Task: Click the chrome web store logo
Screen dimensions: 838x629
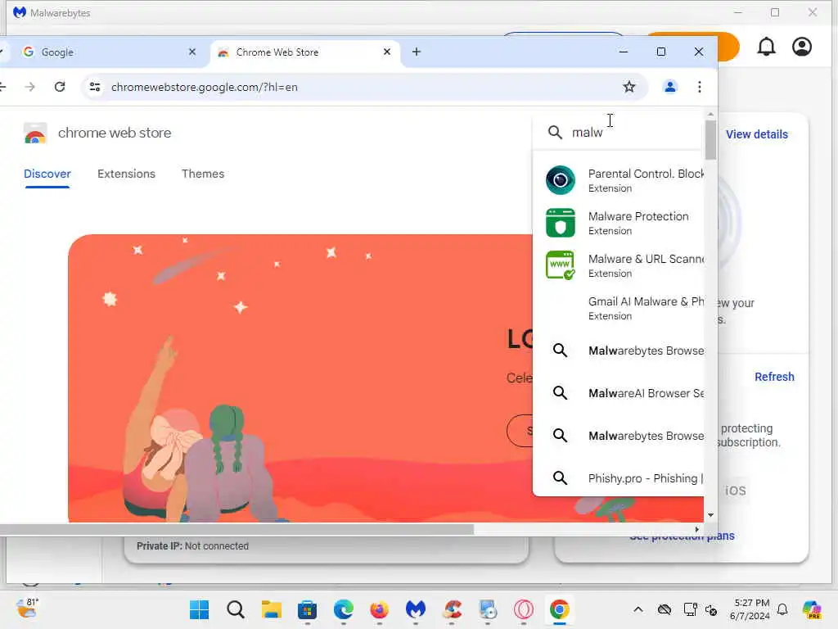Action: (35, 133)
